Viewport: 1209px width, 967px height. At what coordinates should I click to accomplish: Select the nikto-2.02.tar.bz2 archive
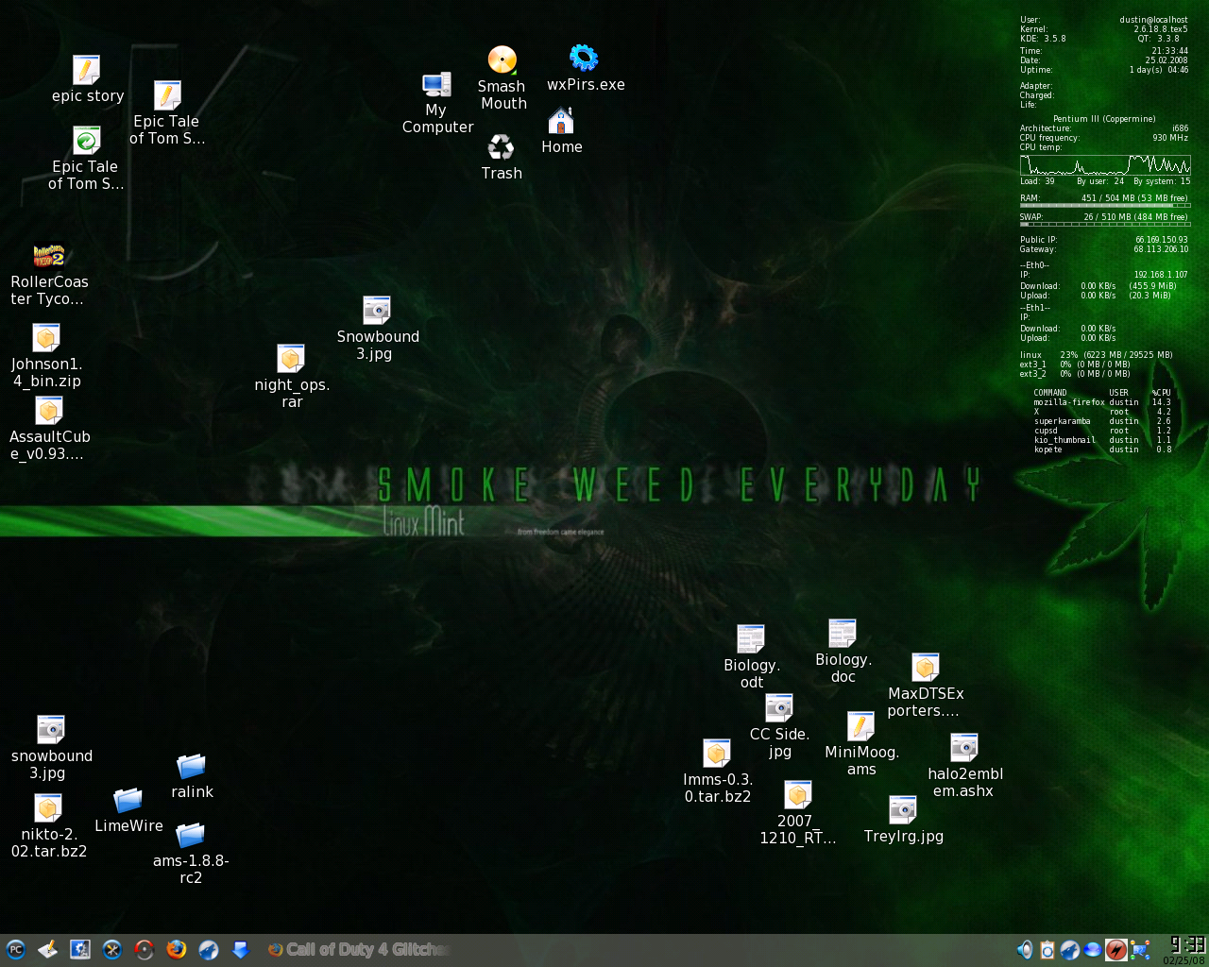[48, 808]
